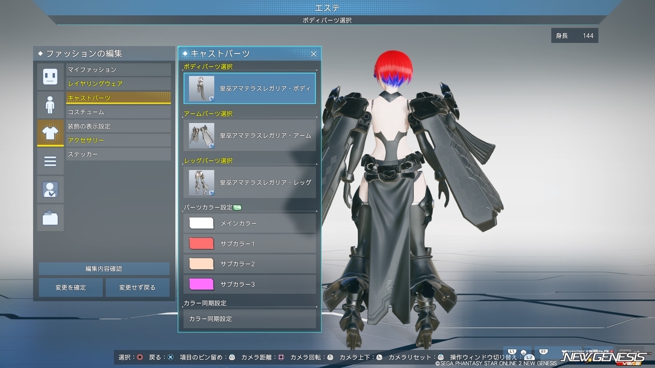Click the cross button icon for 戻る
The height and width of the screenshot is (368, 655).
click(170, 358)
